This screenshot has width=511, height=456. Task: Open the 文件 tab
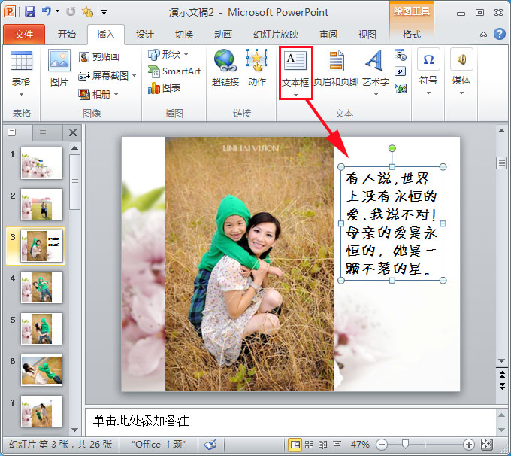pyautogui.click(x=24, y=35)
